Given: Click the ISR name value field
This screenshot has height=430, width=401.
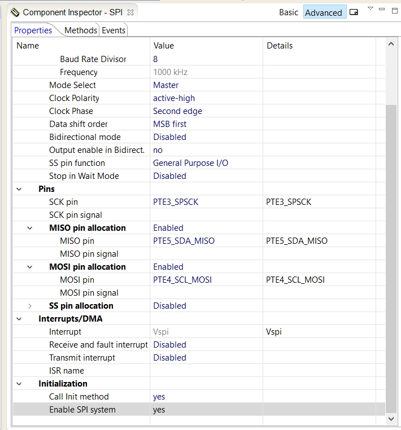Looking at the screenshot, I should tap(206, 371).
